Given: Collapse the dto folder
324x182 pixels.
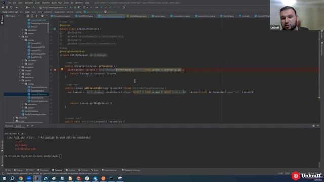Looking at the screenshot, I should point(20,37).
